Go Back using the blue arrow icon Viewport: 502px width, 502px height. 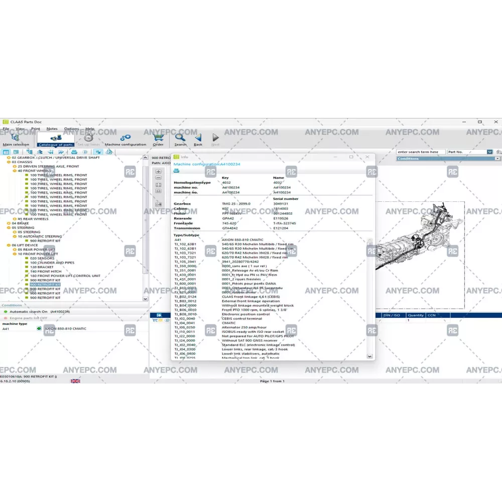click(198, 138)
